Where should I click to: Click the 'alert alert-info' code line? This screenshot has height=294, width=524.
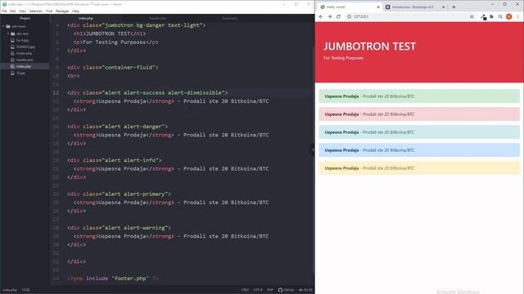[x=115, y=160]
